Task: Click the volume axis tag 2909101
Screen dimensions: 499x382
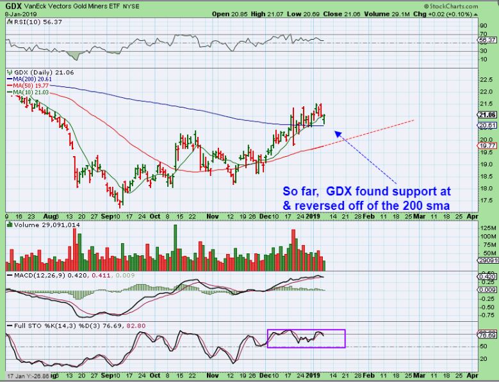Action: 487,260
